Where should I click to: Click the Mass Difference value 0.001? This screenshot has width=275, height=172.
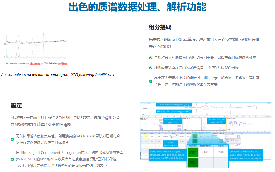206,152
